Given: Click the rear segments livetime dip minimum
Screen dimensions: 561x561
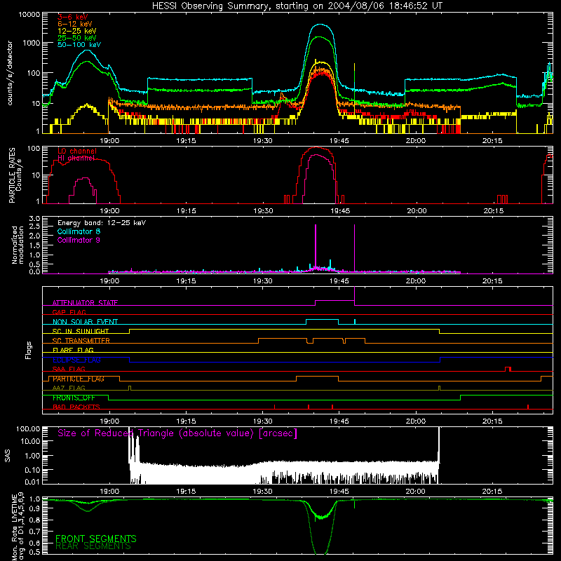Looking at the screenshot, I should click(x=320, y=553).
